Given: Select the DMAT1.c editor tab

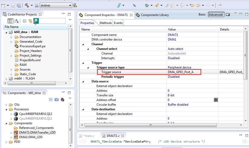Looking at the screenshot, I should [x=113, y=136].
